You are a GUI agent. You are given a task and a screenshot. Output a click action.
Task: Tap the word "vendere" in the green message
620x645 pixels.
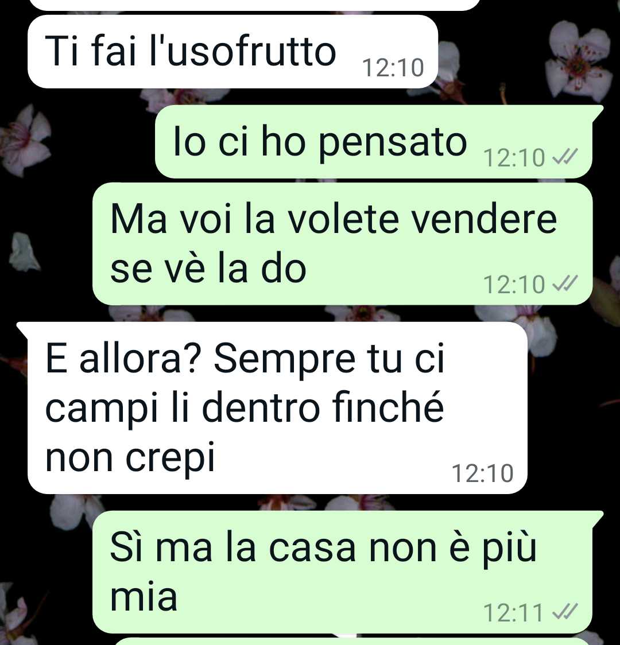coord(484,219)
